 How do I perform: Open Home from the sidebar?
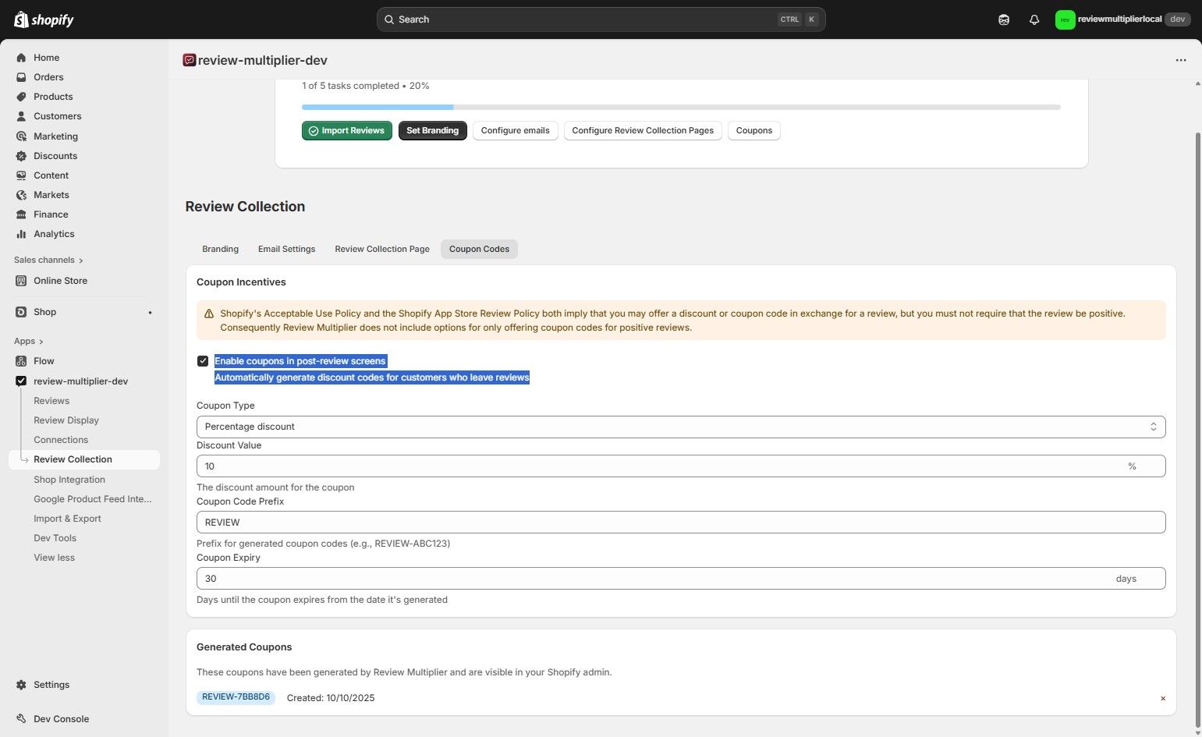point(46,57)
